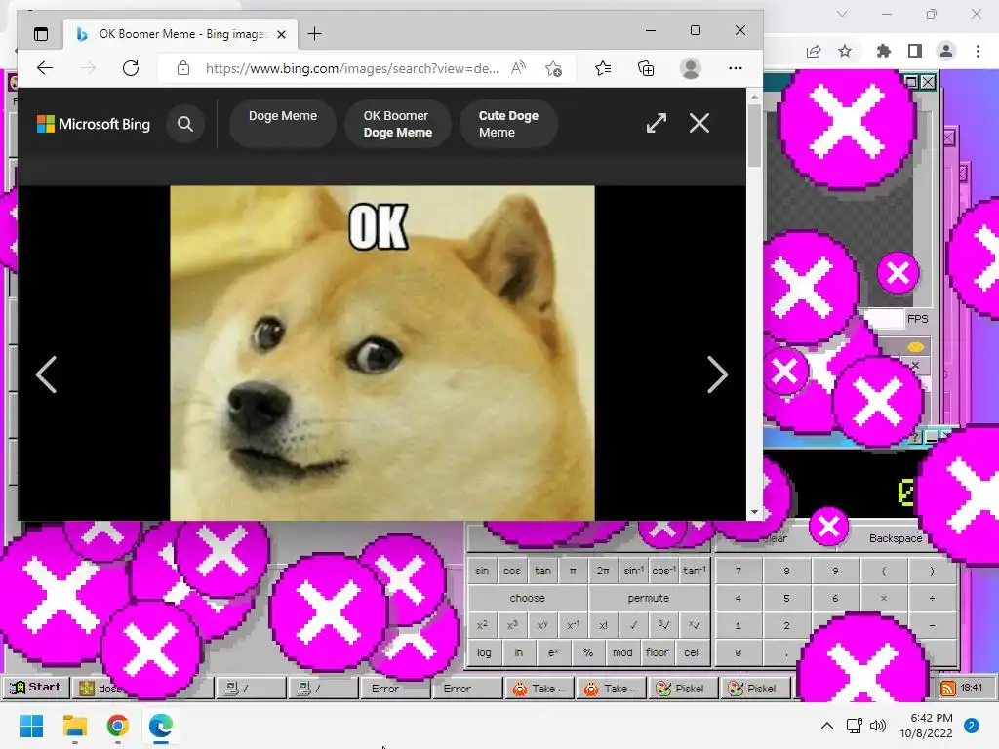Image resolution: width=999 pixels, height=749 pixels.
Task: Show the next image in Bing viewer
Action: (717, 374)
